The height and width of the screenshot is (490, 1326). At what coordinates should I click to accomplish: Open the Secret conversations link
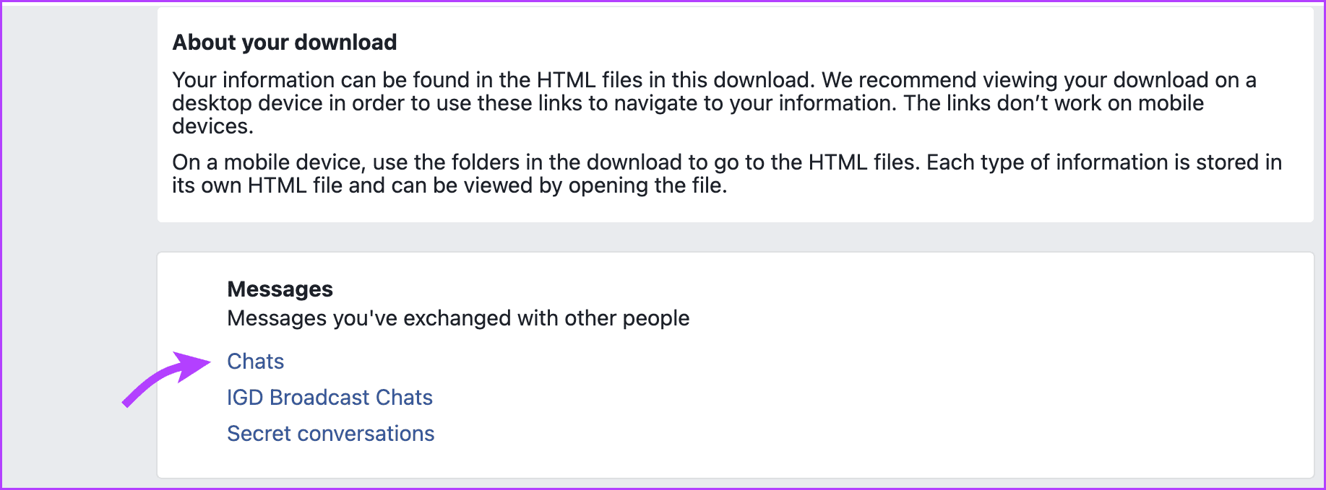point(330,434)
